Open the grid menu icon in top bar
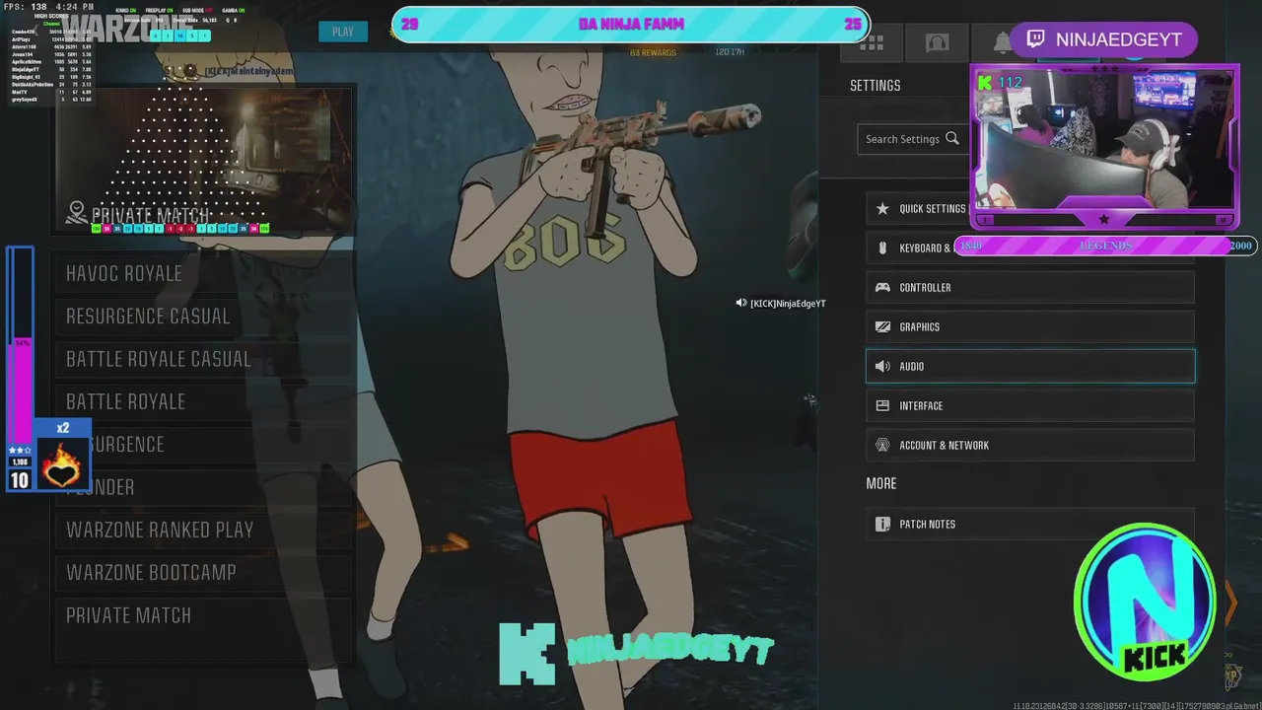The image size is (1262, 710). pyautogui.click(x=872, y=43)
